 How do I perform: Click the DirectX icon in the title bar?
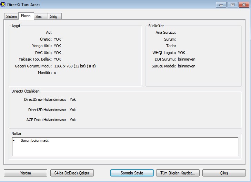[3, 4]
